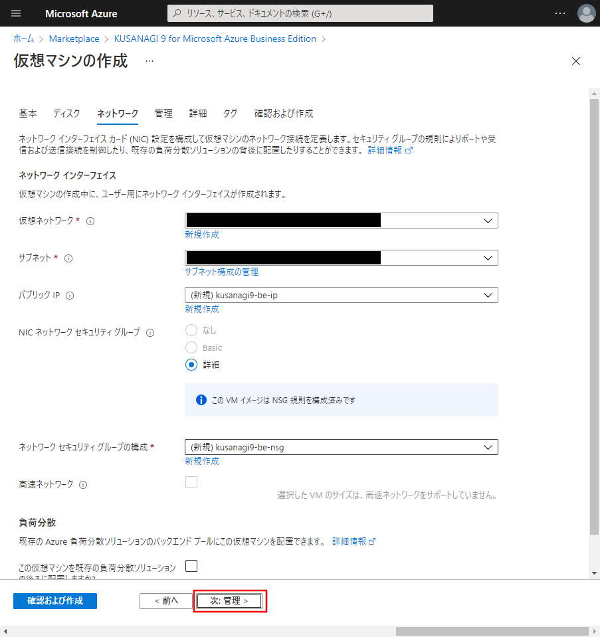This screenshot has width=600, height=637.
Task: Click the vertical scrollbar thumb
Action: 594,317
